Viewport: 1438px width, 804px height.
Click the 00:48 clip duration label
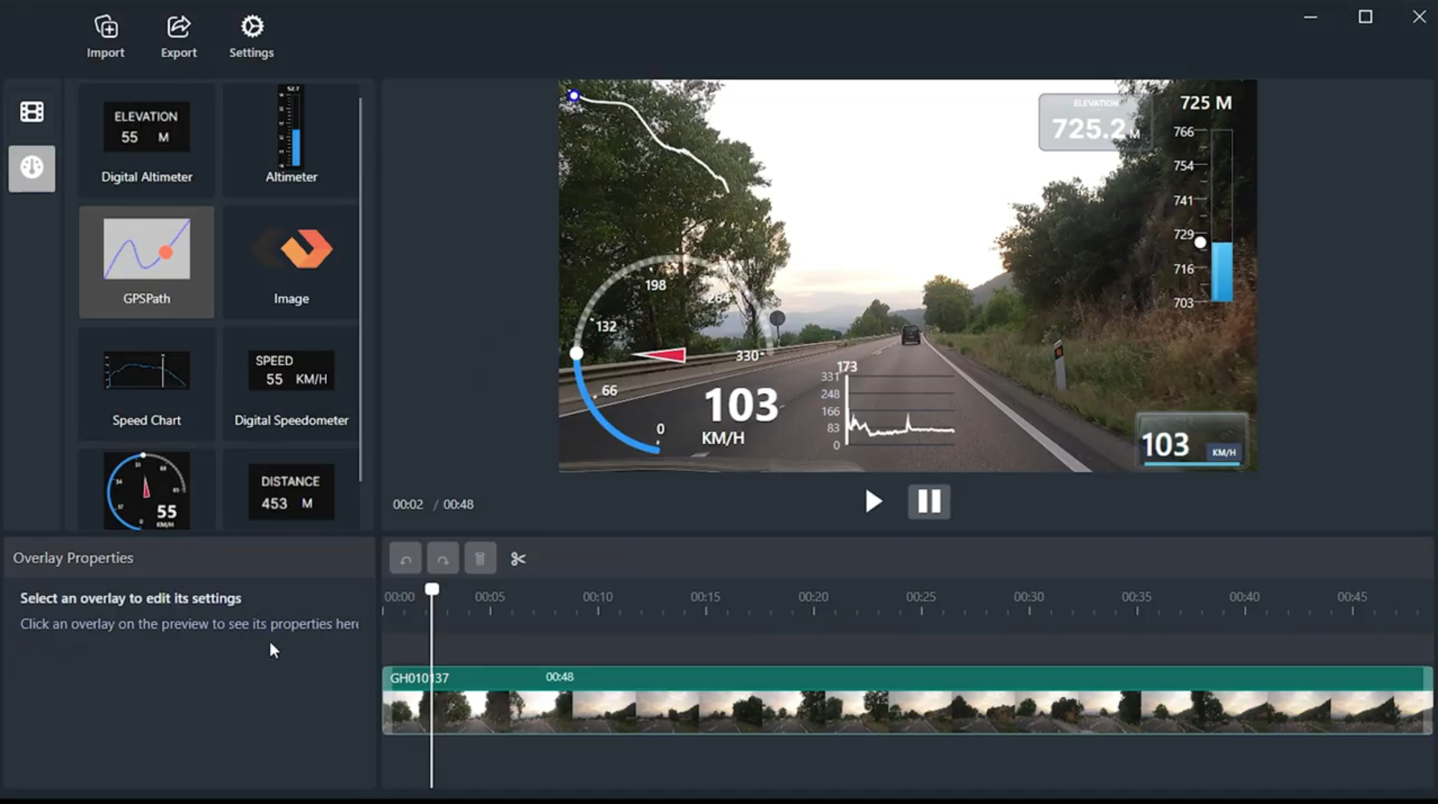559,677
